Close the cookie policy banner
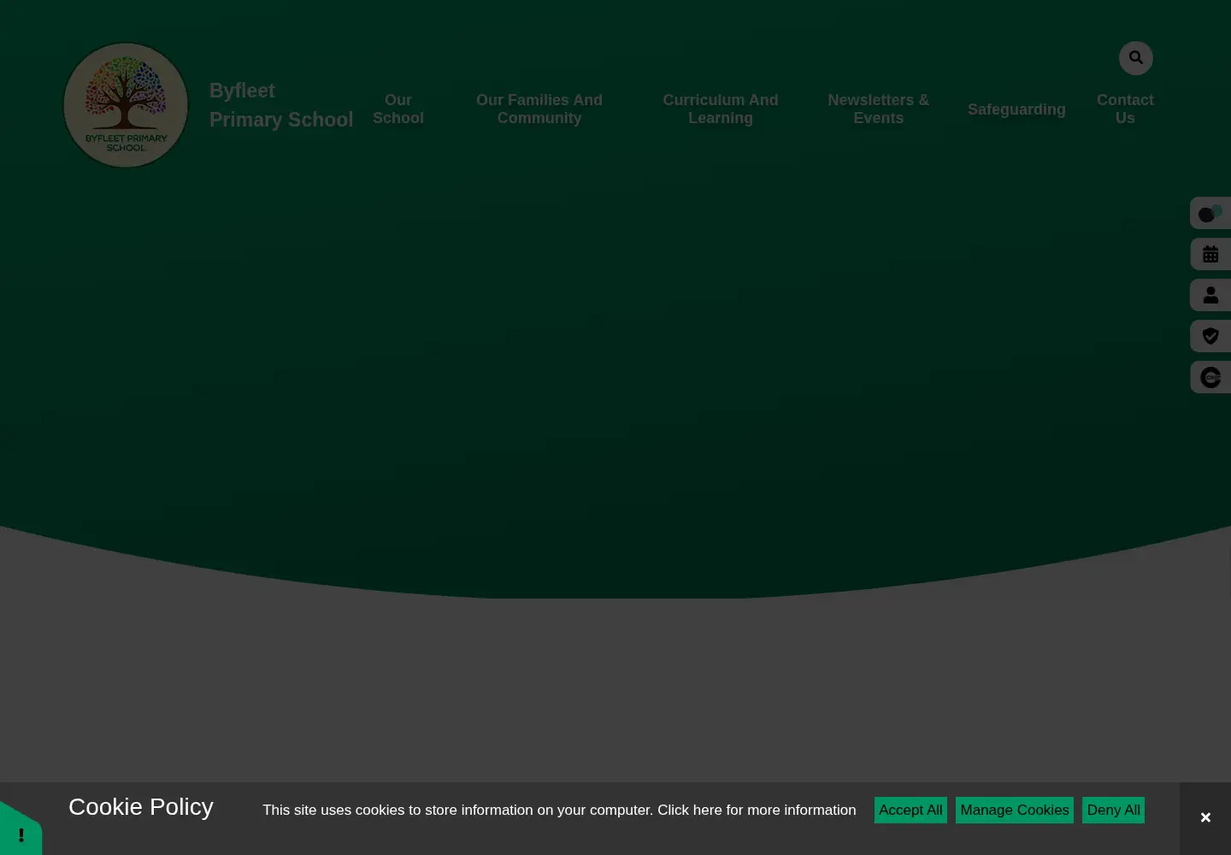The width and height of the screenshot is (1231, 855). [x=1205, y=818]
